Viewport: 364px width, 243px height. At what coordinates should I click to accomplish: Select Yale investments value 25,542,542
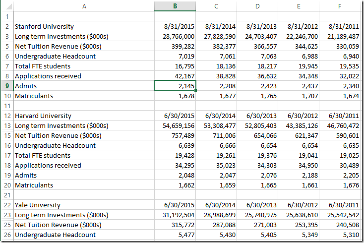[340, 215]
